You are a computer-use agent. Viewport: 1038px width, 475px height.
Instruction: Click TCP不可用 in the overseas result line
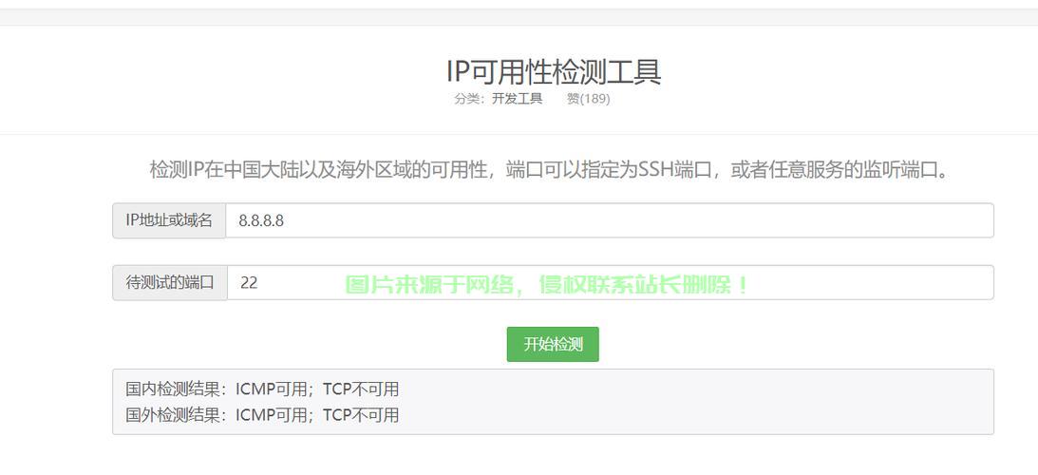coord(361,415)
